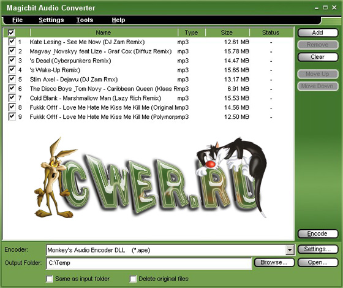Open encoder Settings... button
The image size is (343, 288).
click(x=318, y=249)
